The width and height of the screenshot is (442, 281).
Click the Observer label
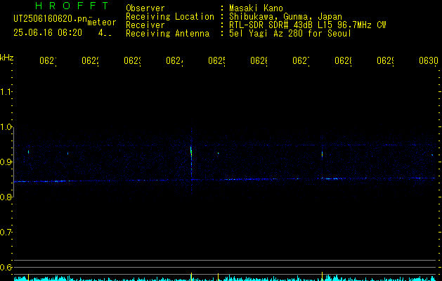pyautogui.click(x=145, y=8)
